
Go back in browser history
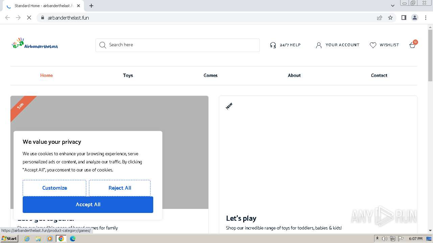(7, 18)
